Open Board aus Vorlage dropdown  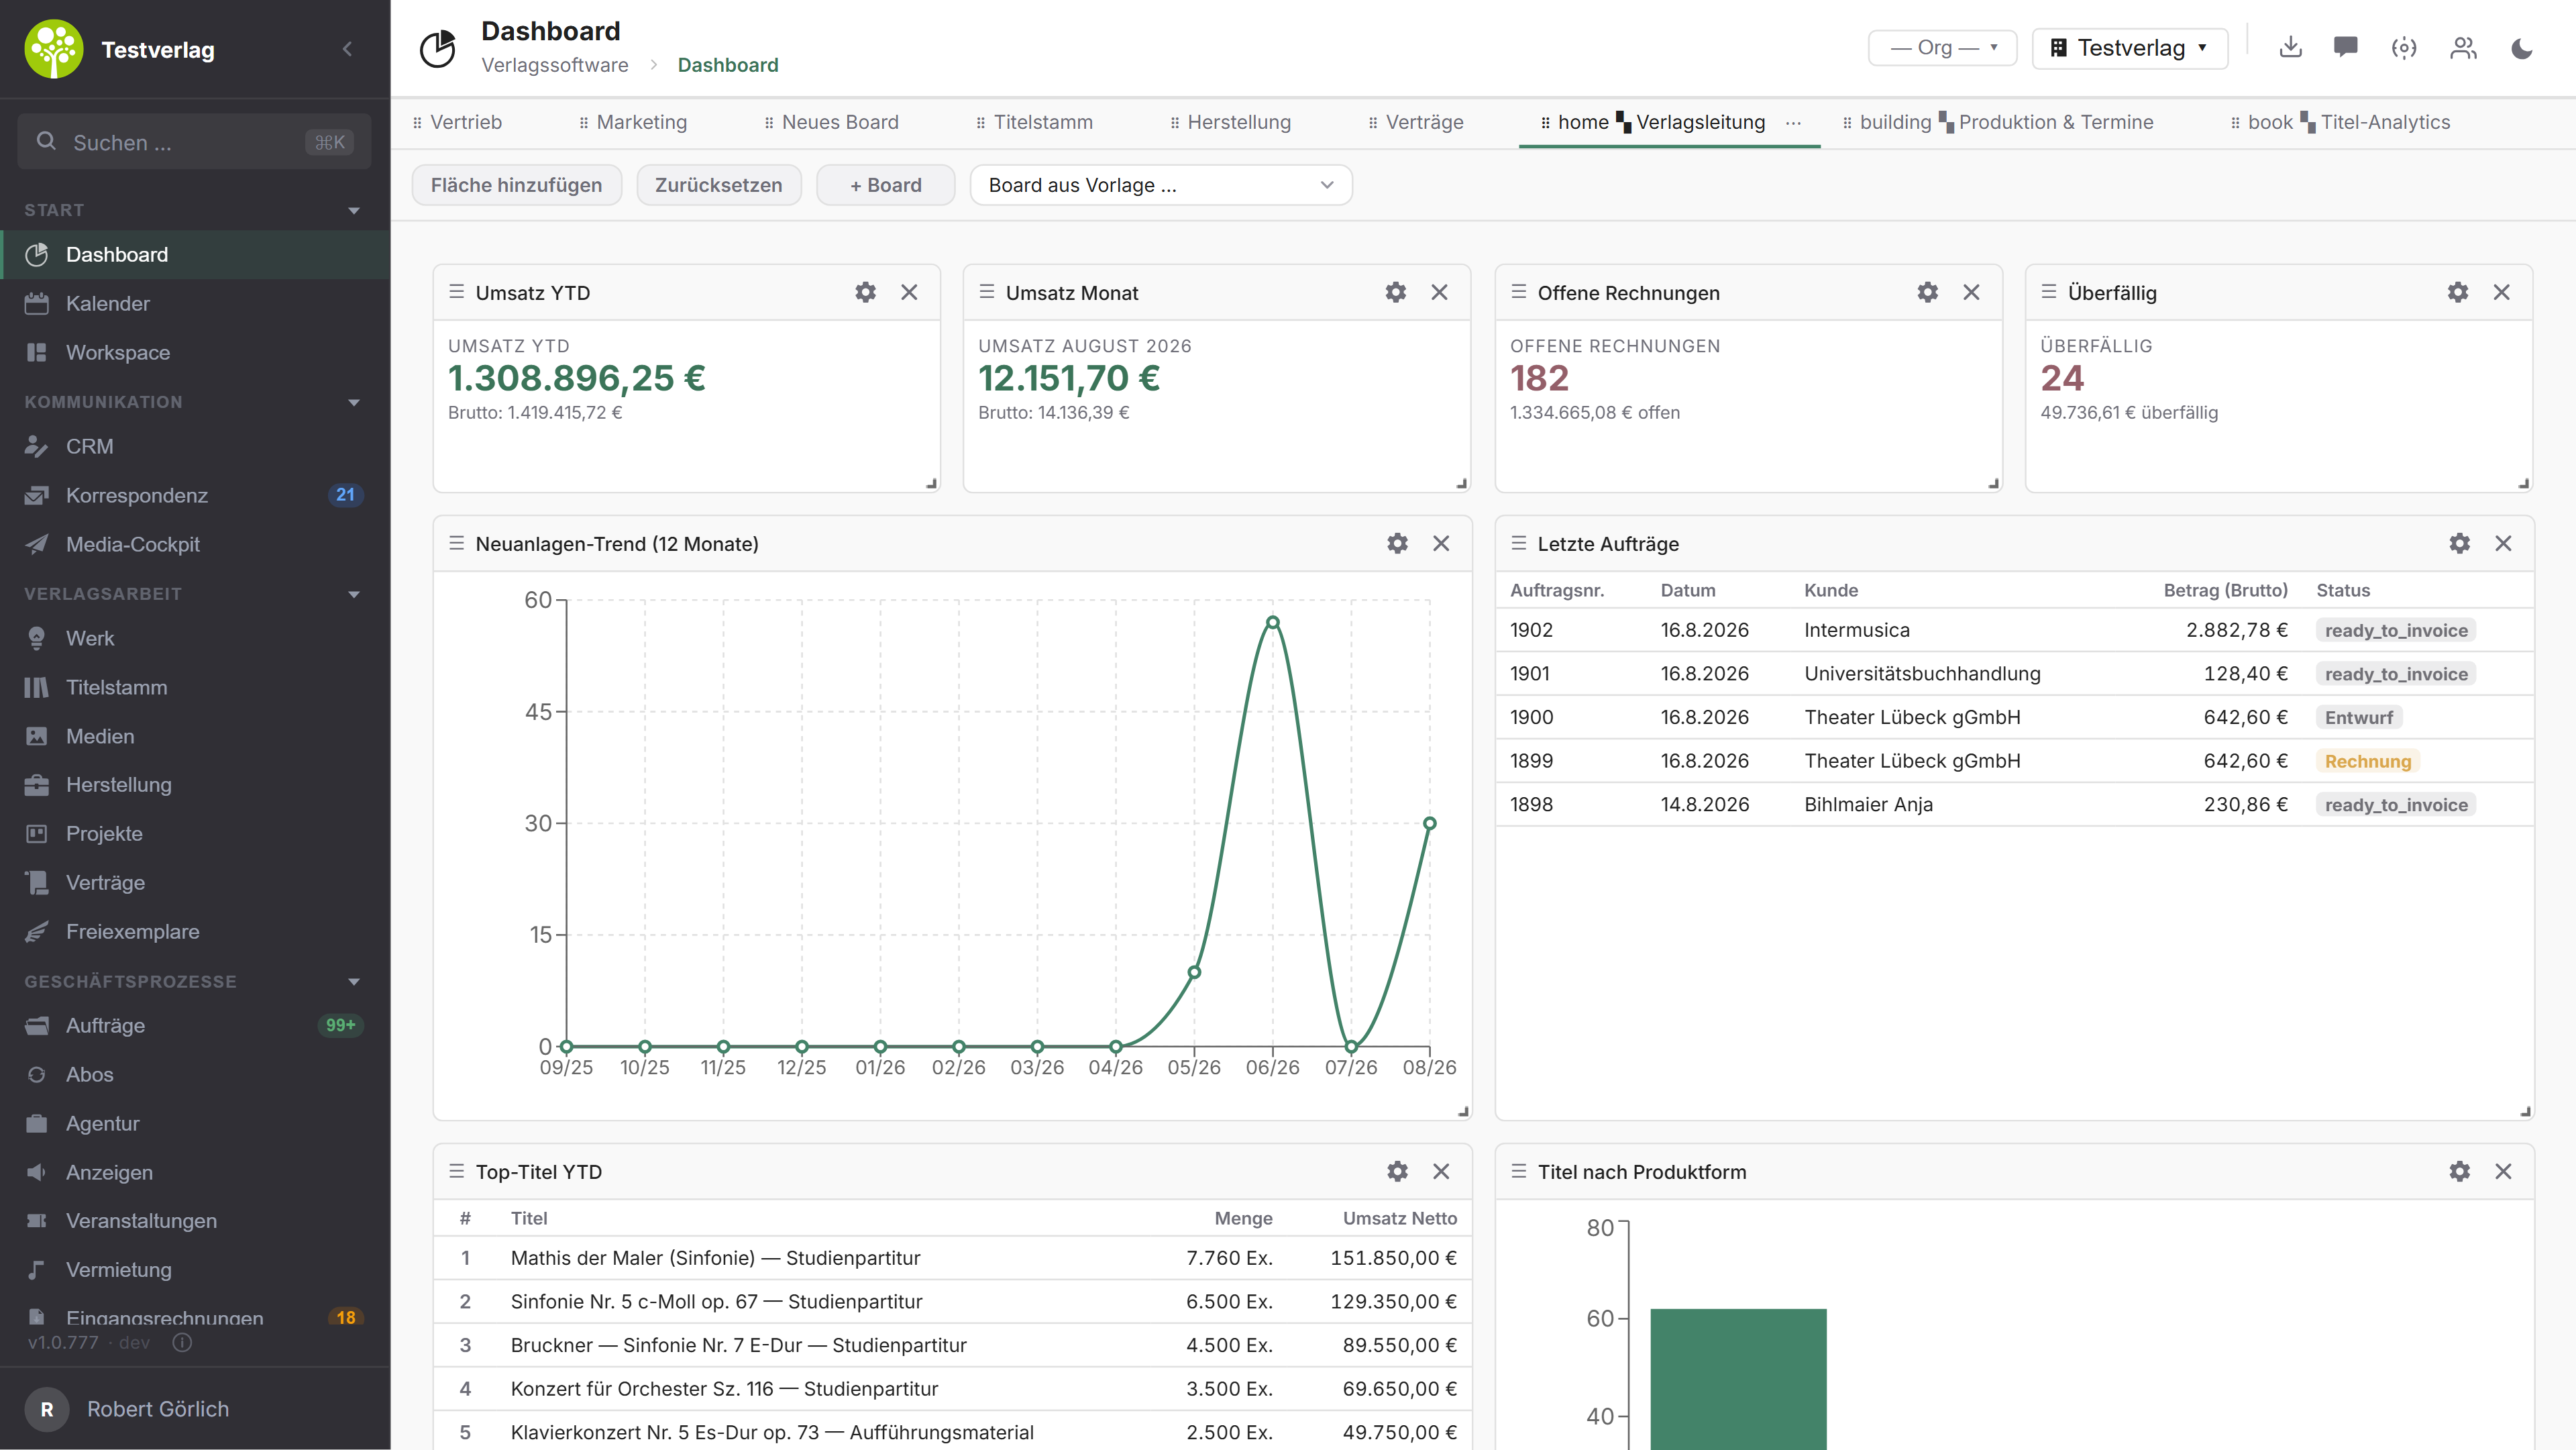[1161, 185]
